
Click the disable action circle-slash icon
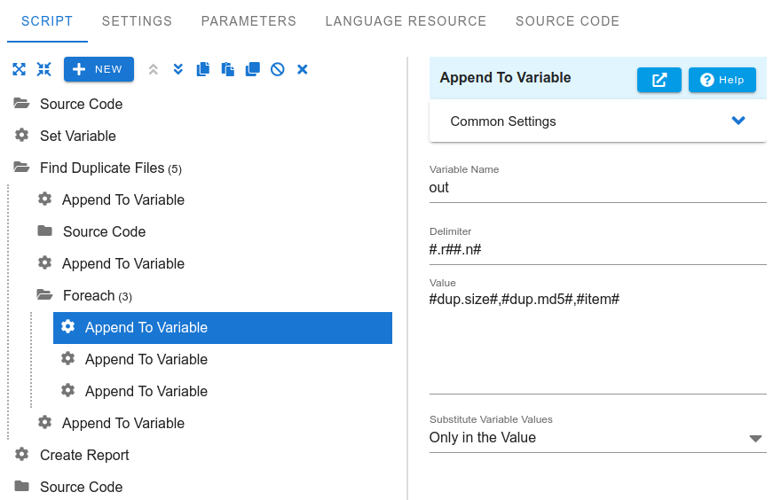point(278,69)
